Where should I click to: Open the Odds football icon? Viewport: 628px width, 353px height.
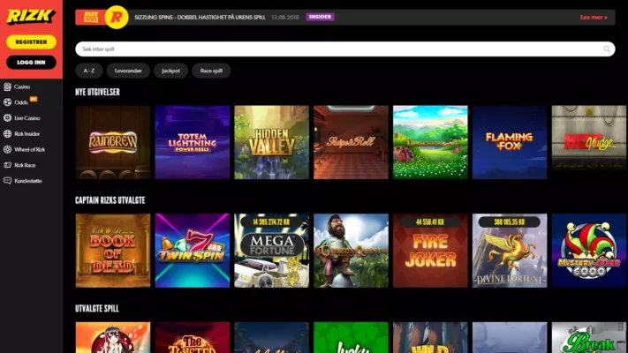pyautogui.click(x=8, y=102)
